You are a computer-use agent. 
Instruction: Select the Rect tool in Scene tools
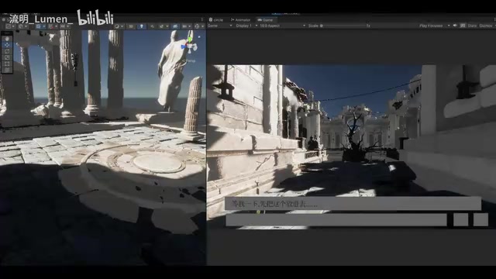[x=7, y=64]
